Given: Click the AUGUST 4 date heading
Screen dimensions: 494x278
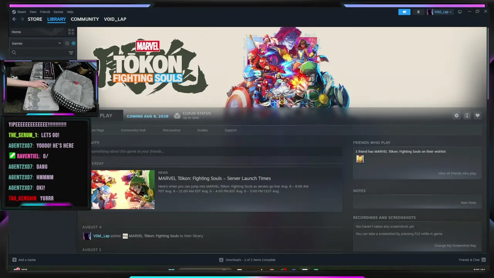Looking at the screenshot, I should (x=92, y=227).
